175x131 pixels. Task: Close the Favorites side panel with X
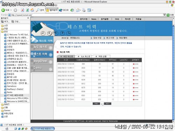coord(28,18)
